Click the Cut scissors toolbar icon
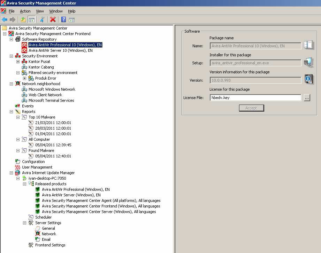The image size is (321, 253). tap(42, 19)
